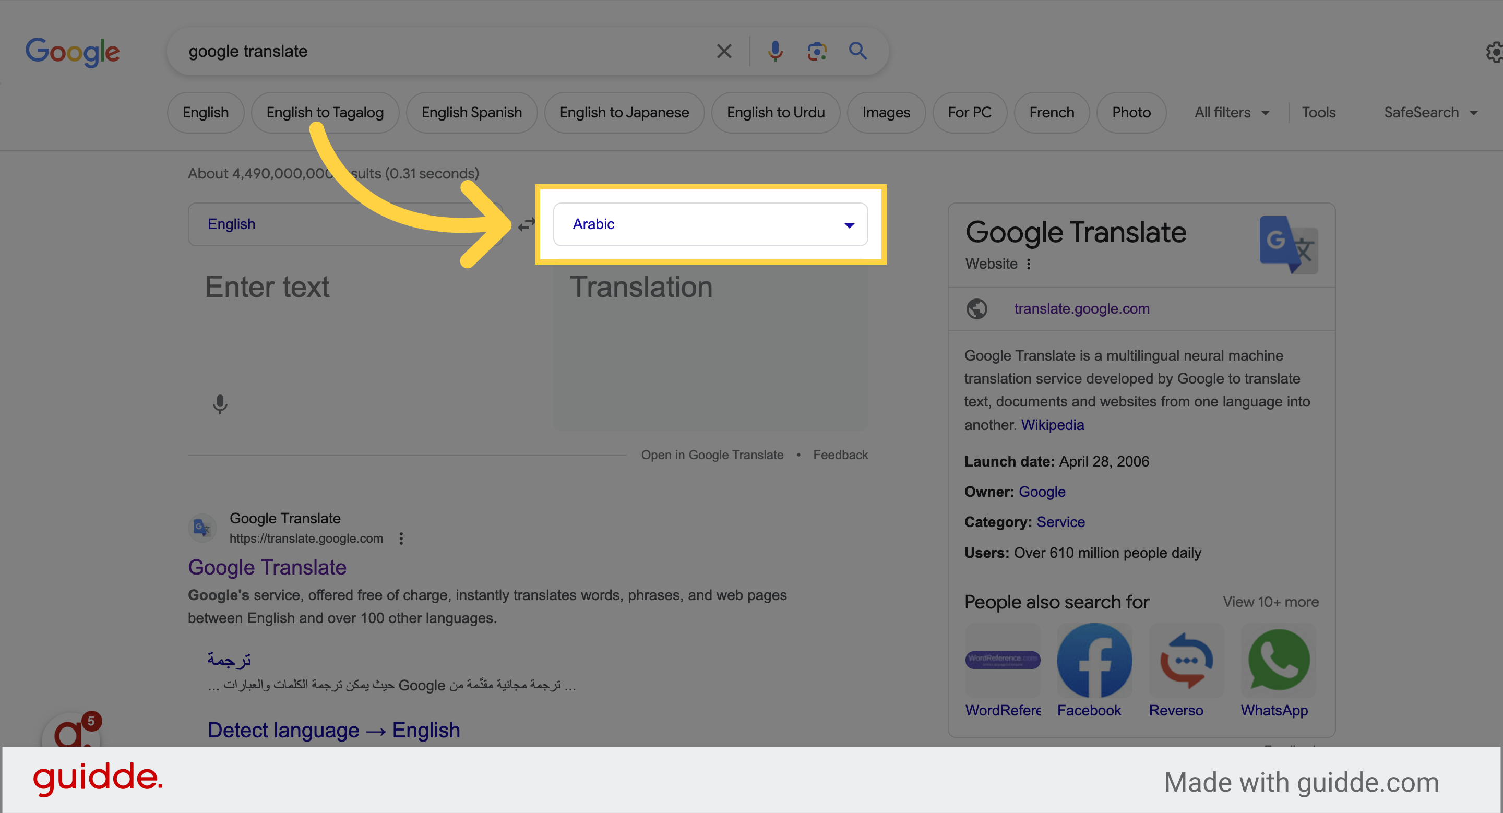Open the Tools menu
Screen dimensions: 1503x813
1319,112
